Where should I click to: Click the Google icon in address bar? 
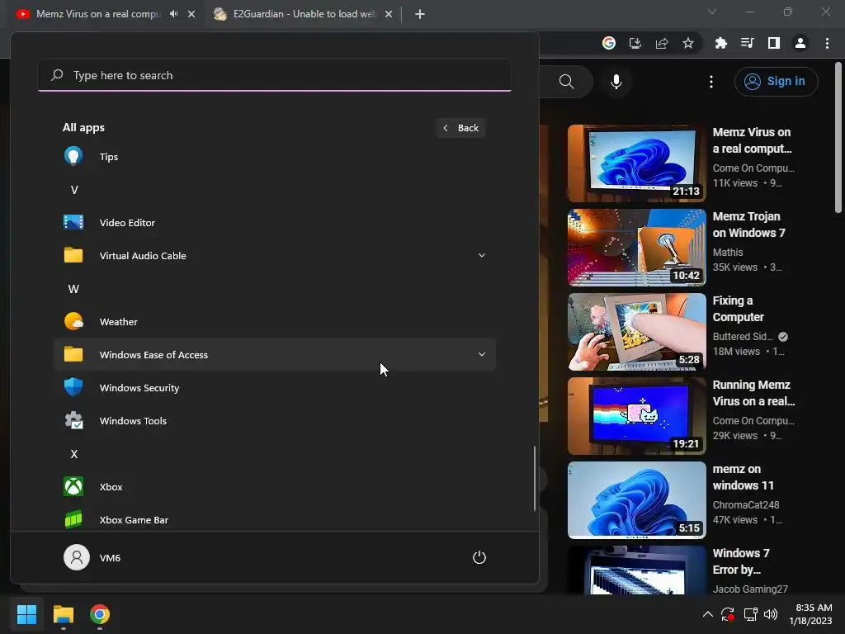(x=609, y=43)
